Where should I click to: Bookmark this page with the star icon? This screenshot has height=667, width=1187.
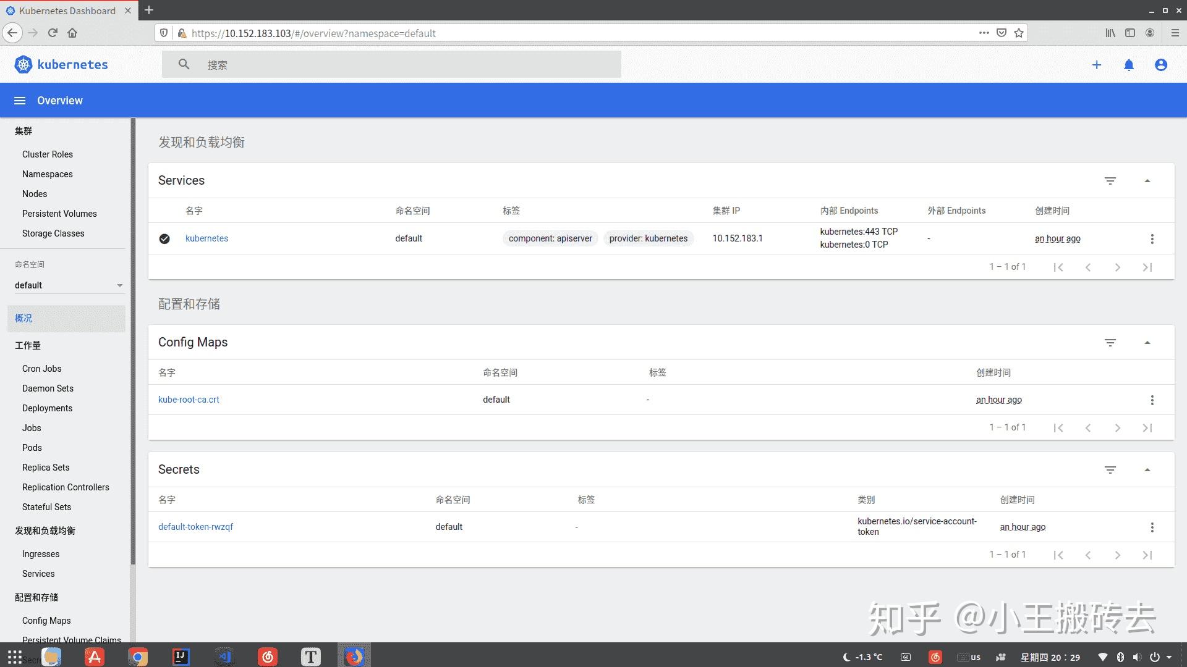[1019, 33]
